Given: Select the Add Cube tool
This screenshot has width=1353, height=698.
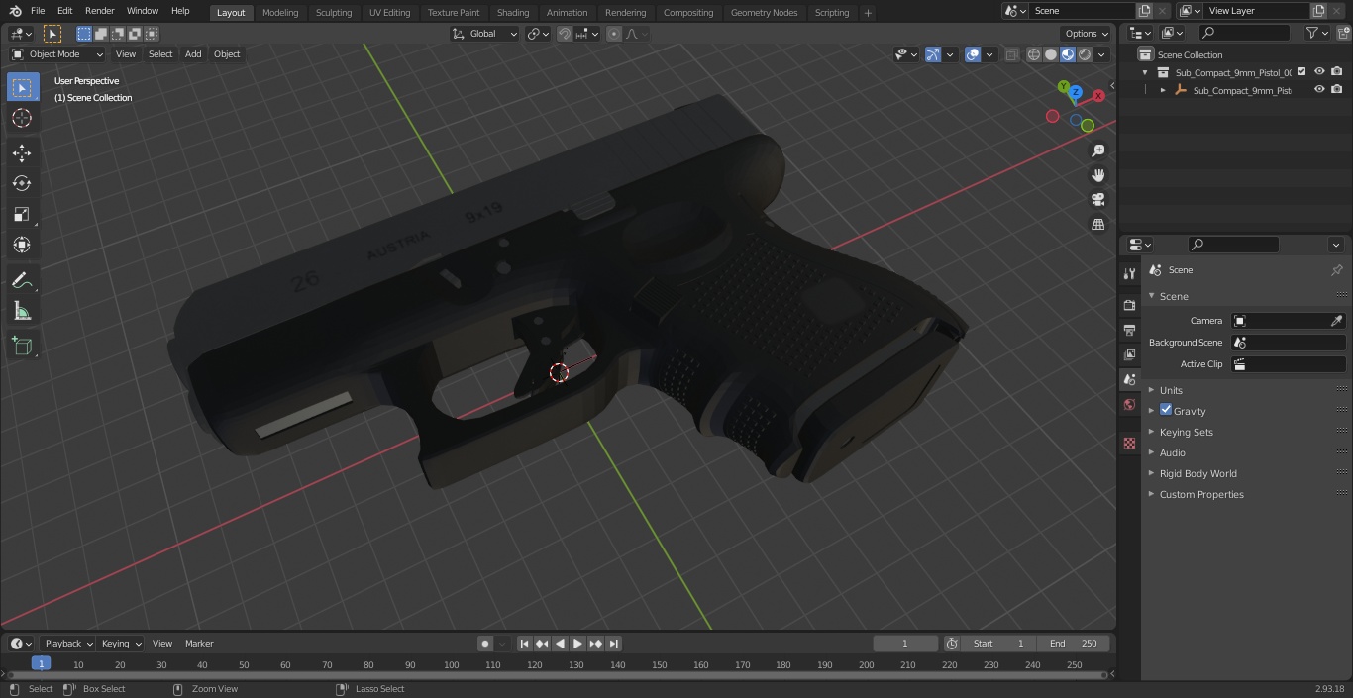Looking at the screenshot, I should coord(22,346).
